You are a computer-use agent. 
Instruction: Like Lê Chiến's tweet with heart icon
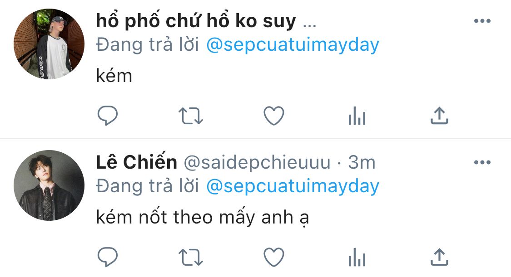pyautogui.click(x=274, y=257)
